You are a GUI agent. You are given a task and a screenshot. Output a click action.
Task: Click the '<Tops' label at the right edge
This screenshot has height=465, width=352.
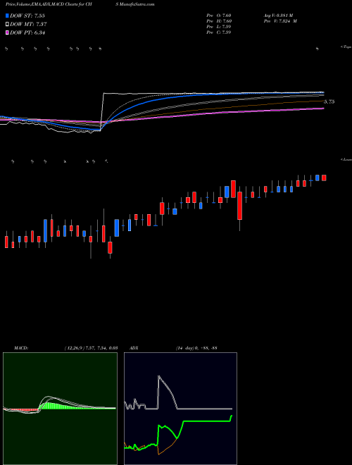click(x=346, y=47)
